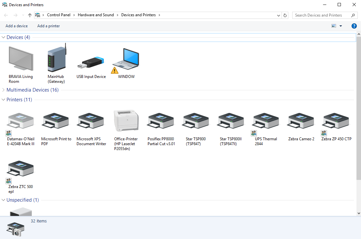Click the scrollbar up arrow
361x239 pixels.
coord(359,34)
